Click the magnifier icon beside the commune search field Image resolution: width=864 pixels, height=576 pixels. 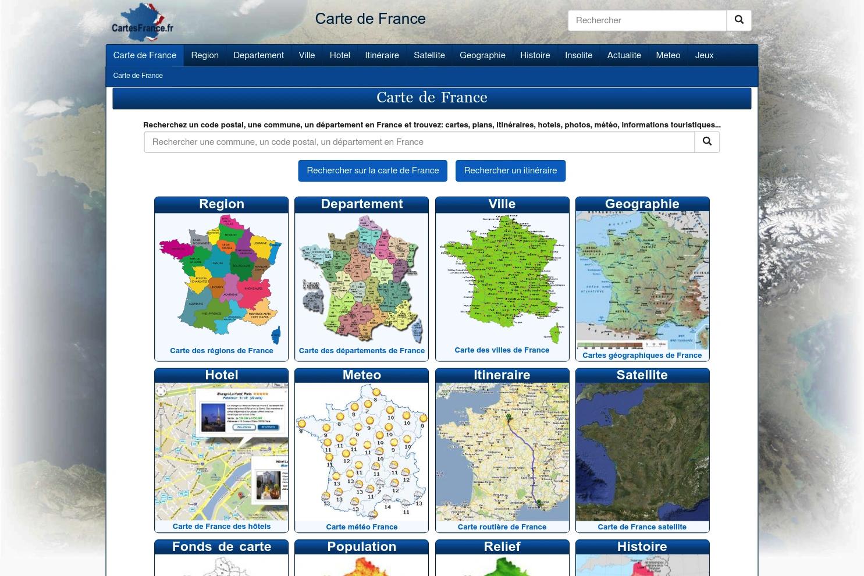706,141
